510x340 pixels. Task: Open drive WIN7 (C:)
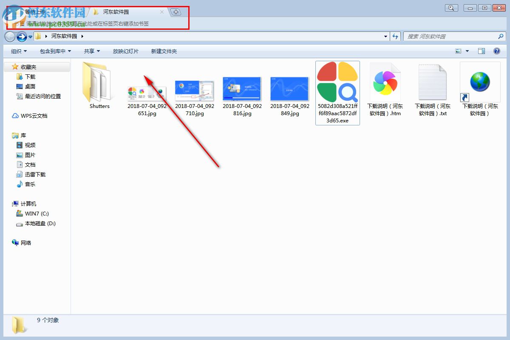tap(33, 213)
